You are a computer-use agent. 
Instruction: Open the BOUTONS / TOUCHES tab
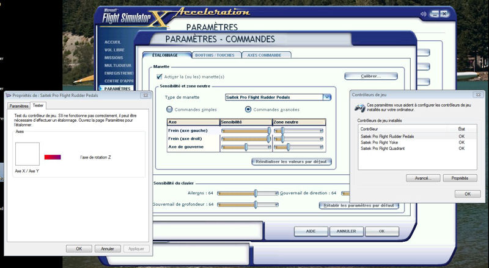click(x=215, y=55)
